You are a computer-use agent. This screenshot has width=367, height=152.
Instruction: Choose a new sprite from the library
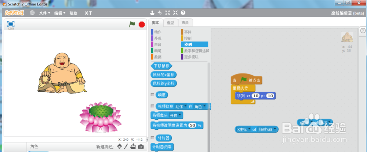coord(120,147)
